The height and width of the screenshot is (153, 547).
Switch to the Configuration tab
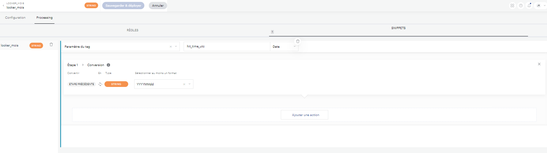tap(15, 18)
